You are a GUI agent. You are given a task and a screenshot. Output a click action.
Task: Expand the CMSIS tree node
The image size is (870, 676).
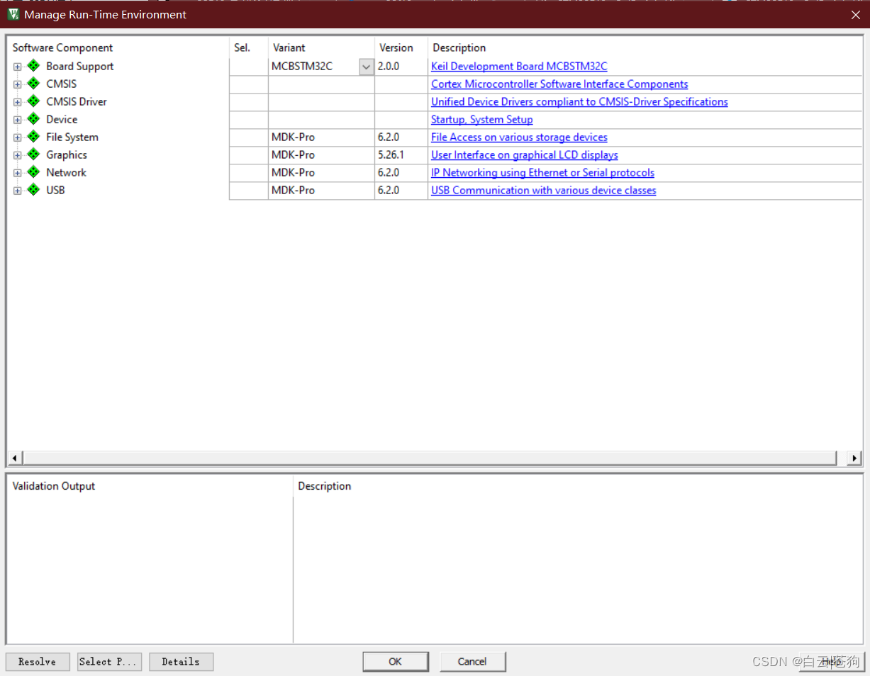tap(17, 84)
